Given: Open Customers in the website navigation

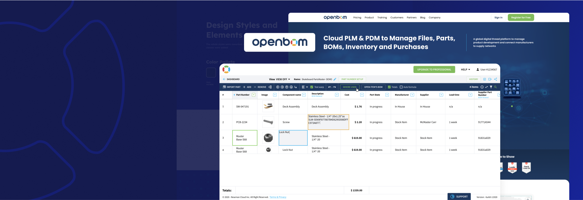Looking at the screenshot, I should pyautogui.click(x=397, y=17).
